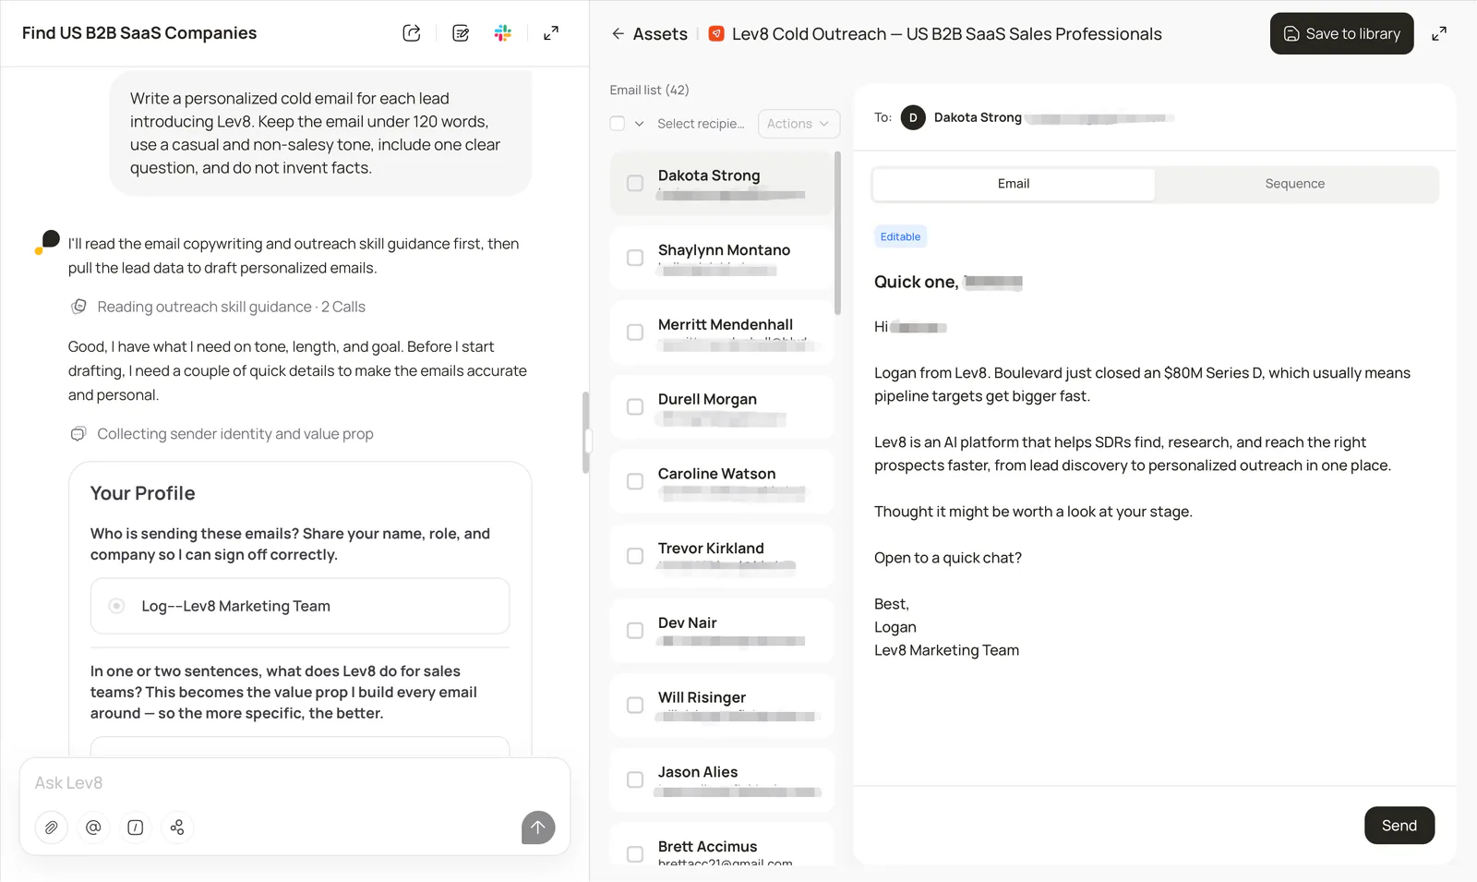Click the panel divider handle
This screenshot has width=1477, height=882.
tap(588, 441)
